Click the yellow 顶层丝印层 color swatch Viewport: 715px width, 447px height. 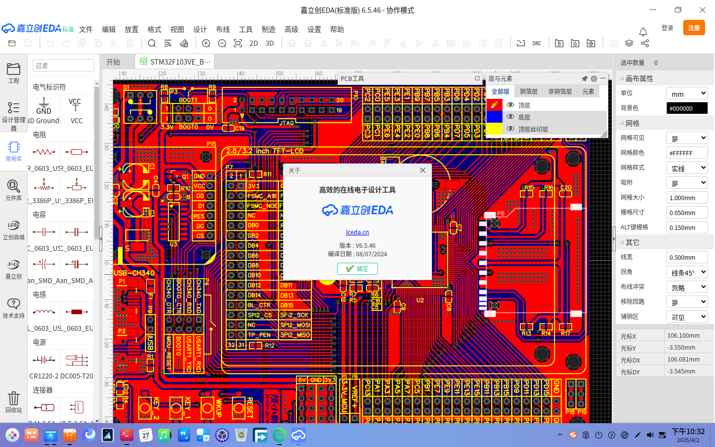point(494,129)
